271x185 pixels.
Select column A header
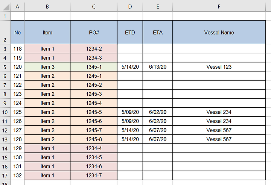click(x=17, y=7)
